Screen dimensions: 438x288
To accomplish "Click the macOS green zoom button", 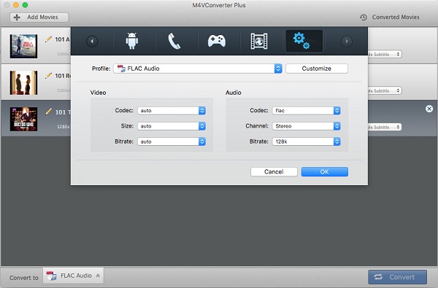I will click(25, 5).
